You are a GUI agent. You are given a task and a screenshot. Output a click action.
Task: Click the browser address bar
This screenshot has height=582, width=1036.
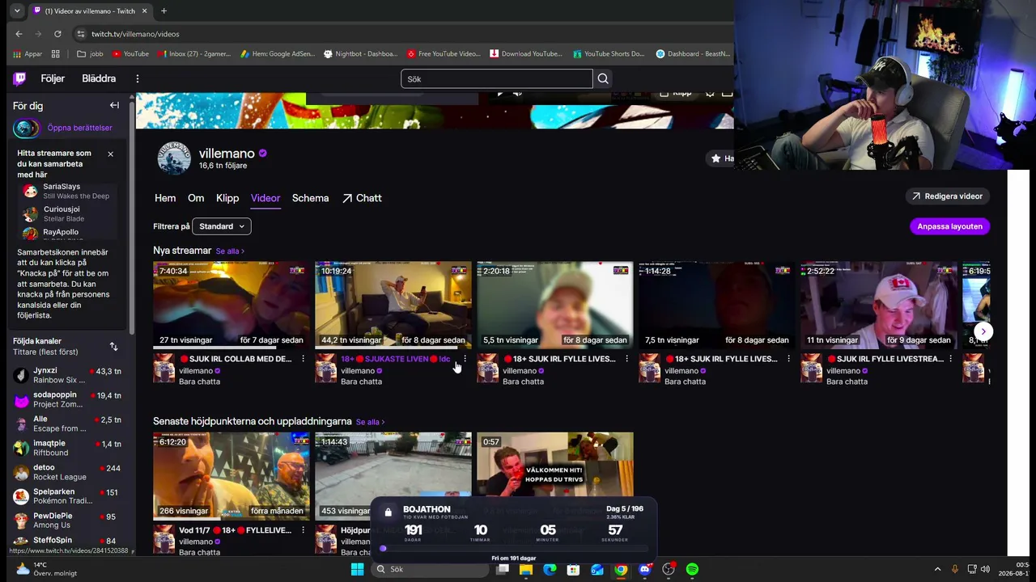[x=405, y=34]
